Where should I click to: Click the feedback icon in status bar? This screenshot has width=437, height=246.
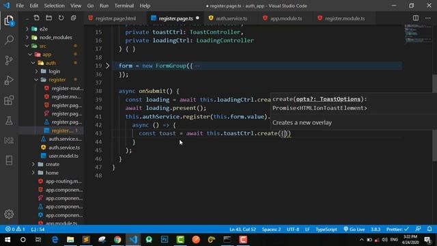point(418,230)
